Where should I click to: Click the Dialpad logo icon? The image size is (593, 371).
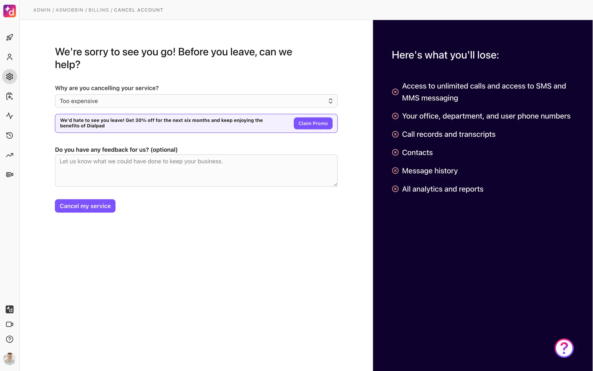(x=10, y=11)
